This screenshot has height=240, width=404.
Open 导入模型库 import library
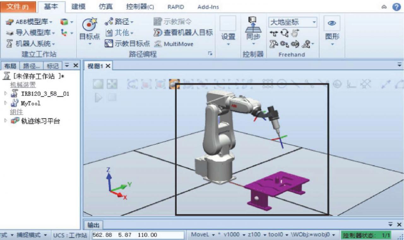point(31,32)
